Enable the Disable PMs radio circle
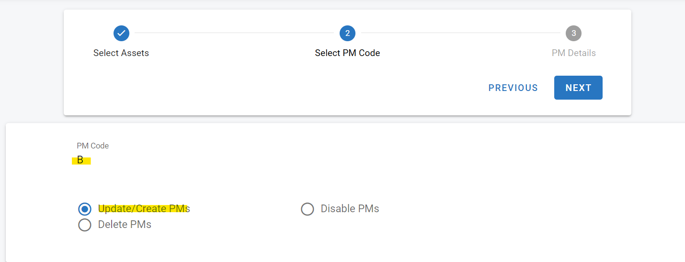The height and width of the screenshot is (262, 685). [x=307, y=209]
